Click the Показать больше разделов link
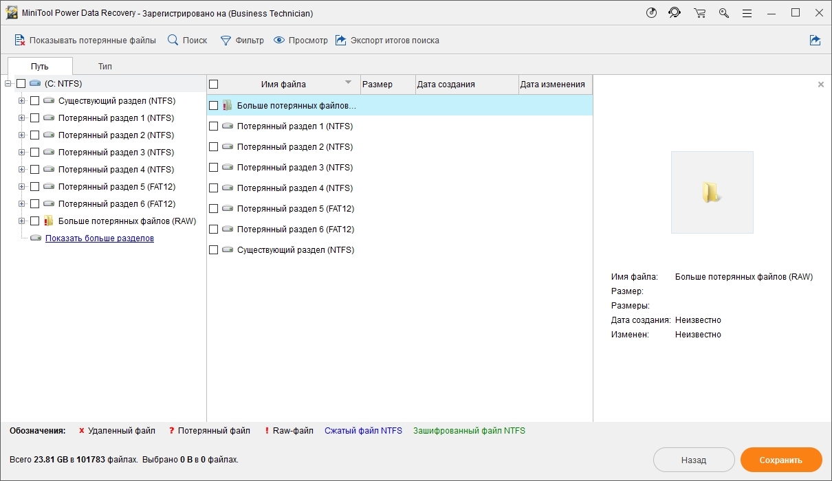This screenshot has height=481, width=832. pos(100,238)
